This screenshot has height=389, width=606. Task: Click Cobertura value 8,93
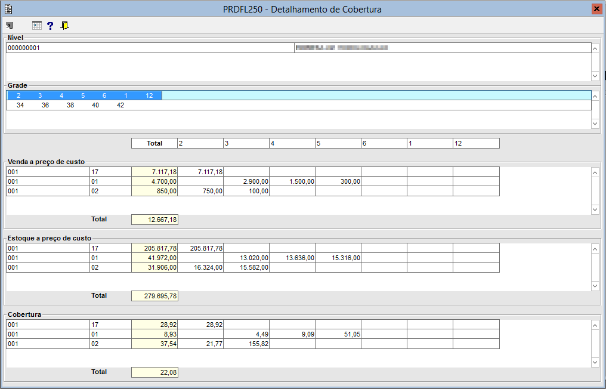[x=154, y=334]
